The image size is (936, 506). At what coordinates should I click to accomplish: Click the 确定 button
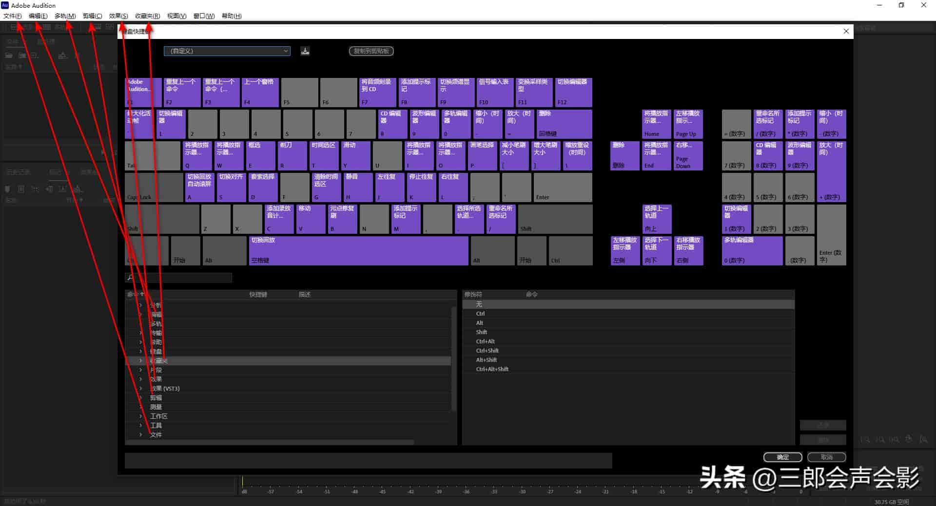tap(782, 457)
